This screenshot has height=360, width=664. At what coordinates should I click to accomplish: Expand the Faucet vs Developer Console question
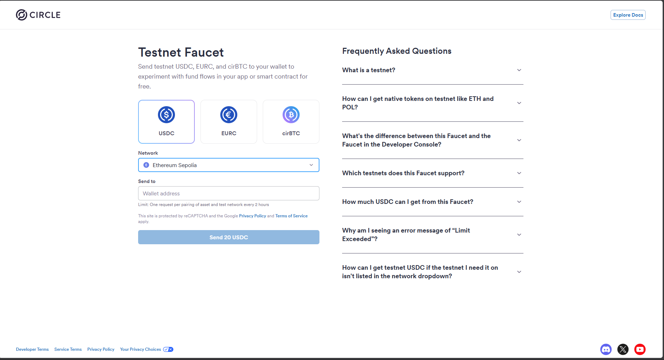433,140
